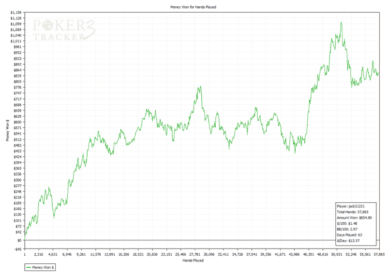Click the '$72' y-axis label

[18, 226]
